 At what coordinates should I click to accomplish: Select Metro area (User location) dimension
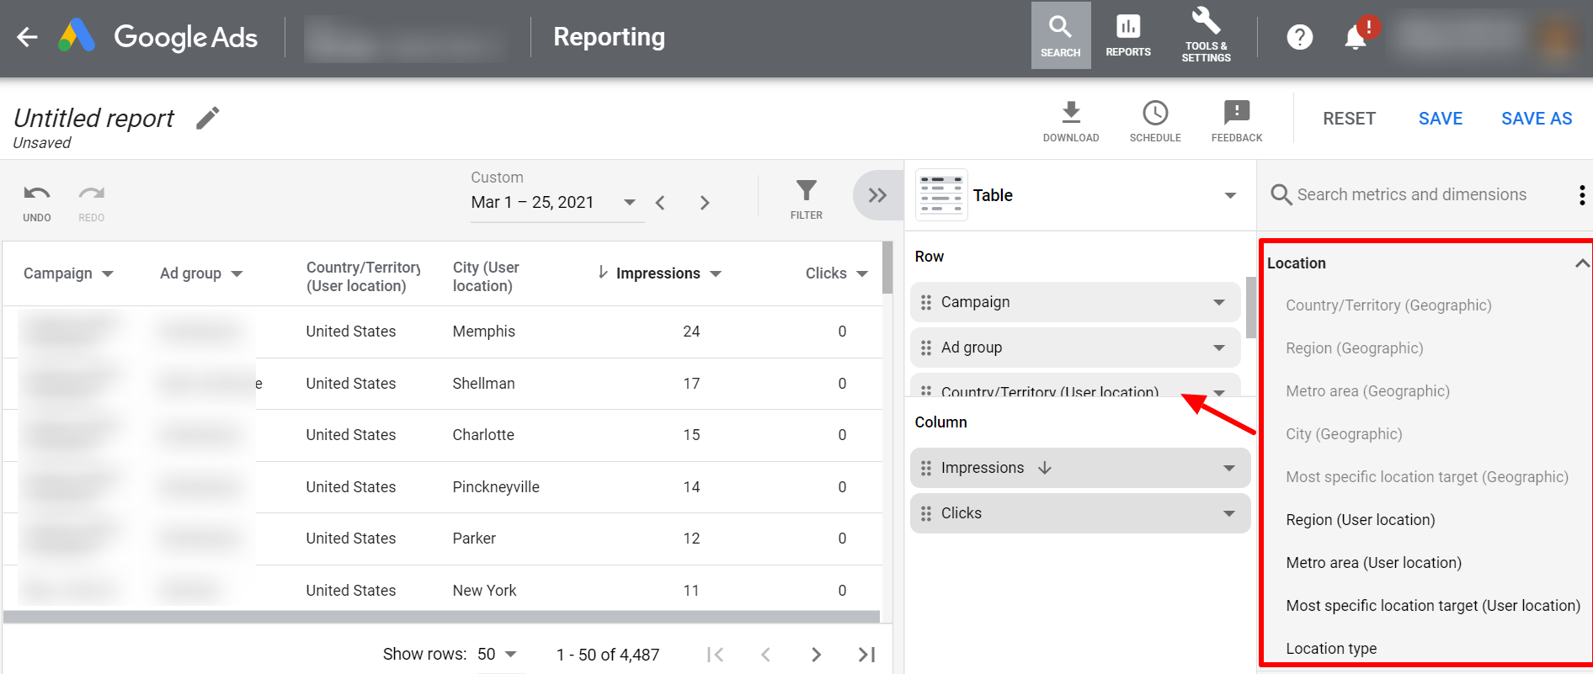click(1373, 563)
